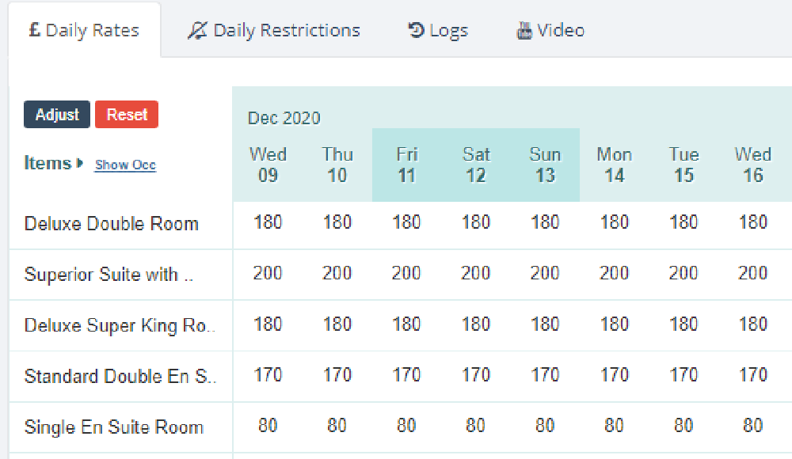Switch to the Logs tab
Viewport: 792px width, 459px height.
(438, 30)
